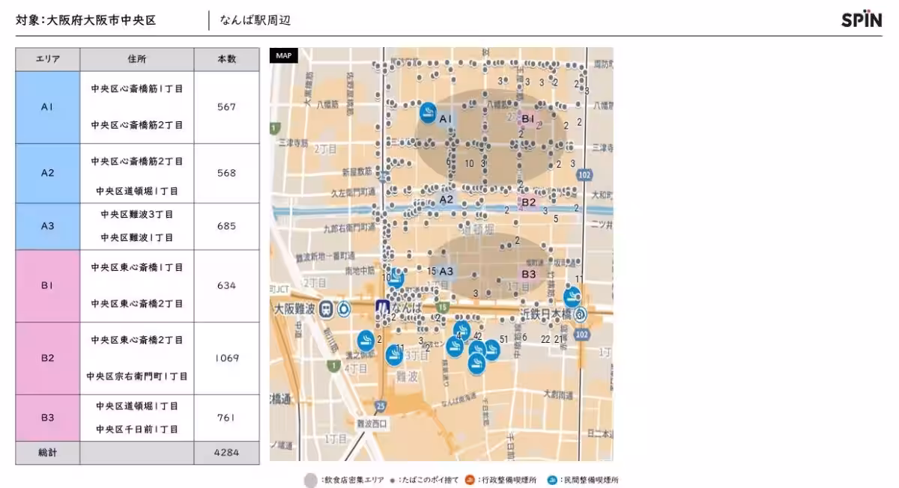This screenshot has height=488, width=899.
Task: Click the B2 area label on map
Action: (x=529, y=201)
